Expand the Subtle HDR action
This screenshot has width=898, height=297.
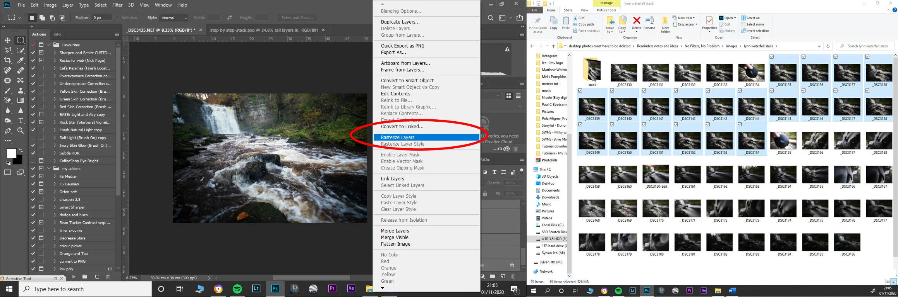pyautogui.click(x=55, y=153)
